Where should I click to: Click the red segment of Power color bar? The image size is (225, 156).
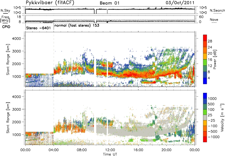[205, 37]
